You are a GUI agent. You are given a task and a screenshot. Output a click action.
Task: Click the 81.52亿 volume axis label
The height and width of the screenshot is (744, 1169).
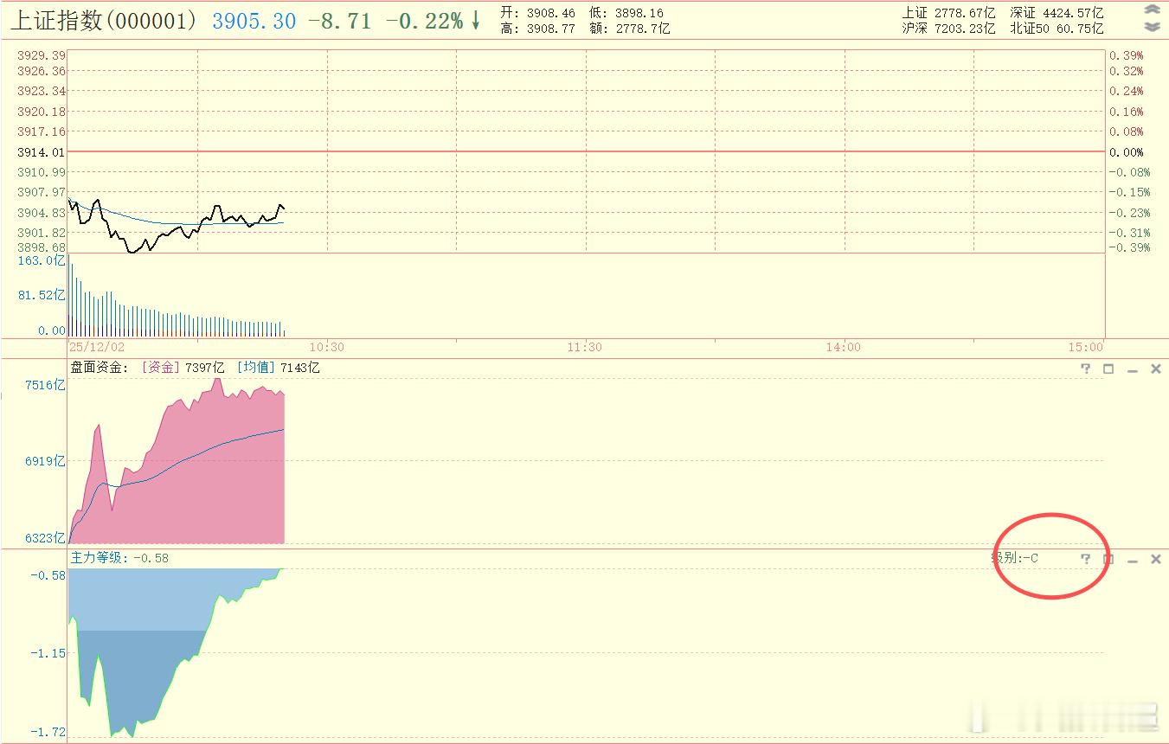tap(42, 295)
